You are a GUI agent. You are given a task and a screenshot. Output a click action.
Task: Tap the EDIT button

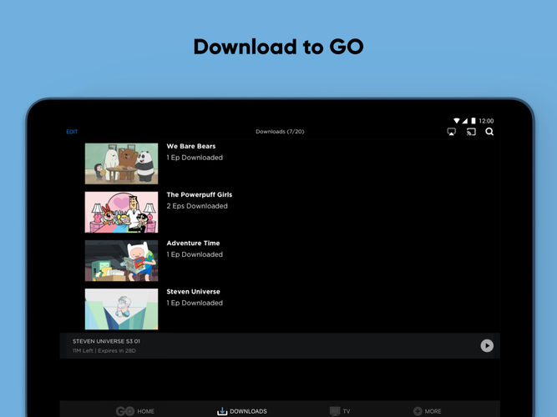click(72, 132)
